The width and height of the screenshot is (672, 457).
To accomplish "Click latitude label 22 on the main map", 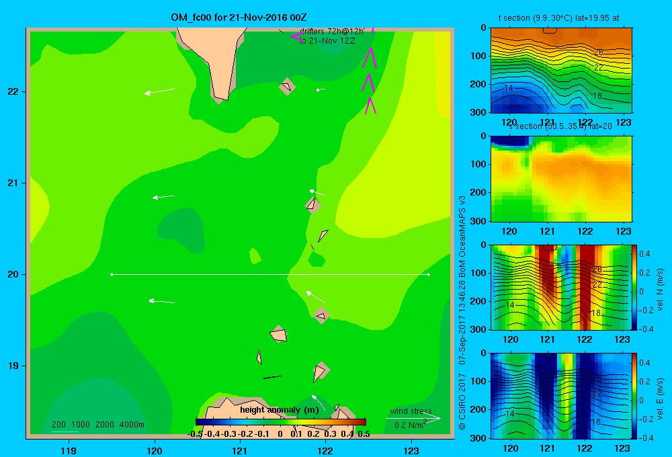I will 13,92.
